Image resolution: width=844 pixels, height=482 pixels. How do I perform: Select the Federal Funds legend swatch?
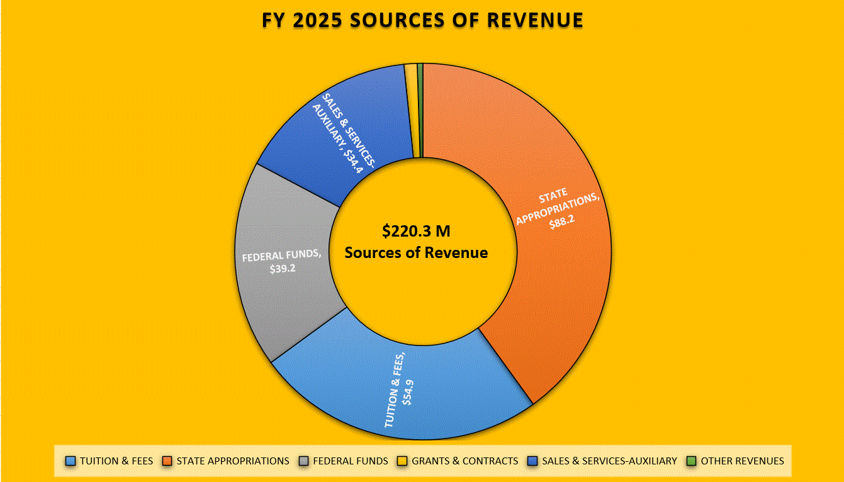pos(303,461)
